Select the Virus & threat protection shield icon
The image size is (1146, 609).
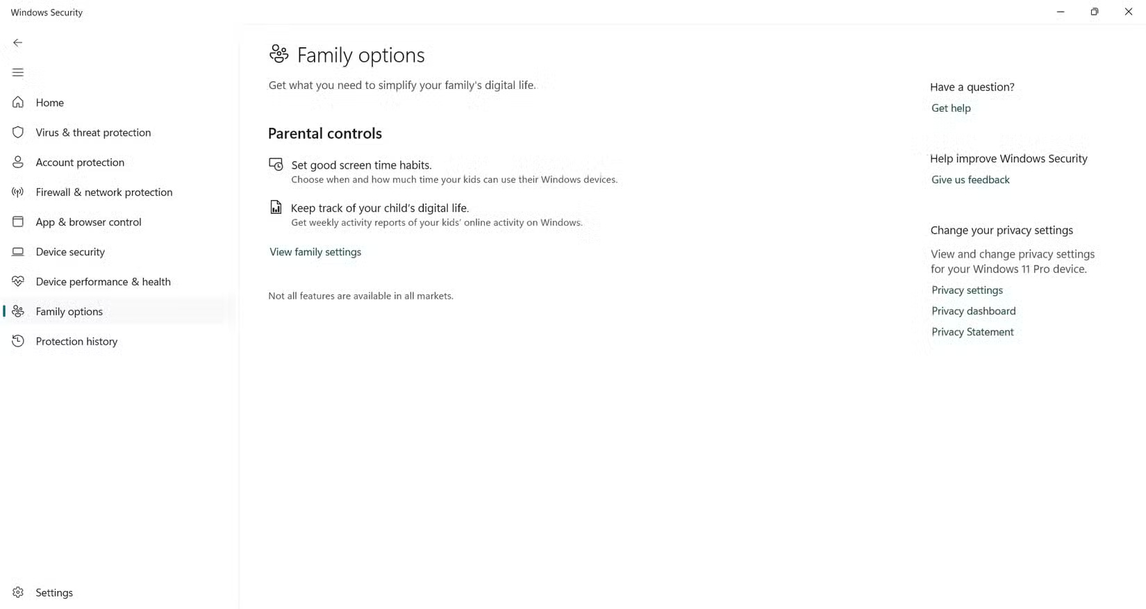[17, 132]
